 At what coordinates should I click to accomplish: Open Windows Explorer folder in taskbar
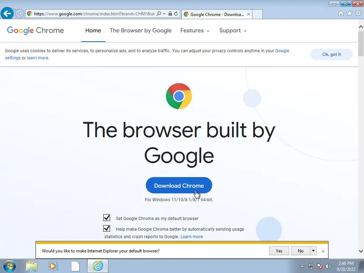tap(32, 266)
